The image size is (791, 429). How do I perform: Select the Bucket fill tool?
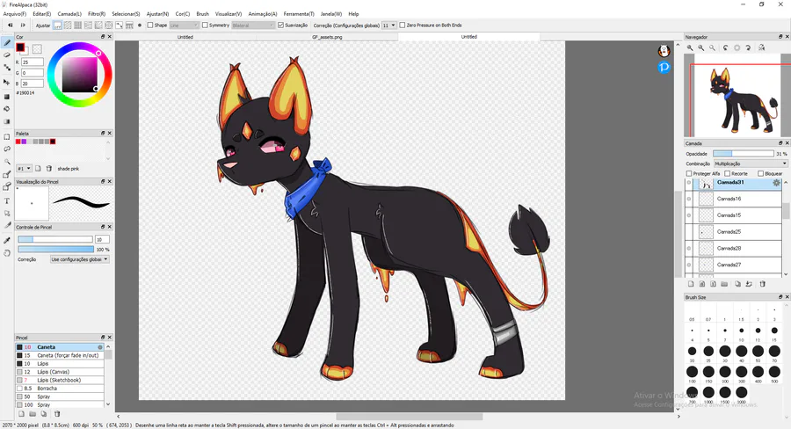pos(7,108)
